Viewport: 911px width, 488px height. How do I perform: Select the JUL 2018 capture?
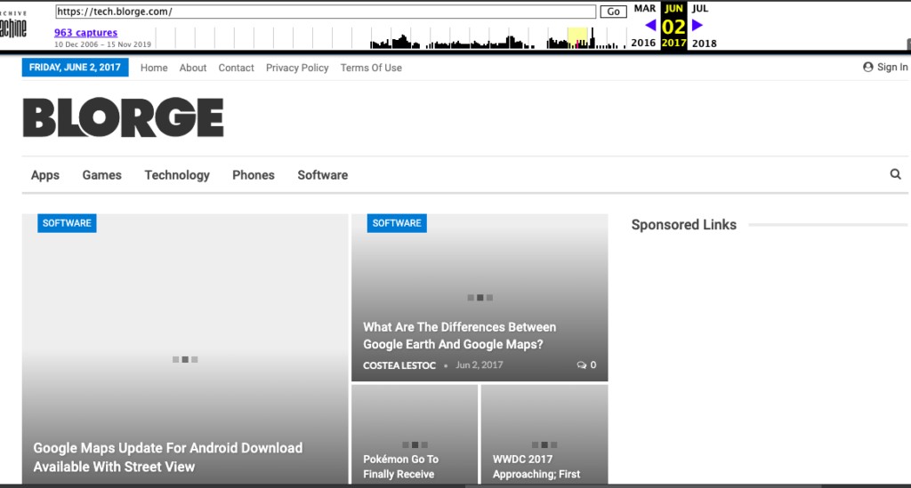[x=704, y=26]
